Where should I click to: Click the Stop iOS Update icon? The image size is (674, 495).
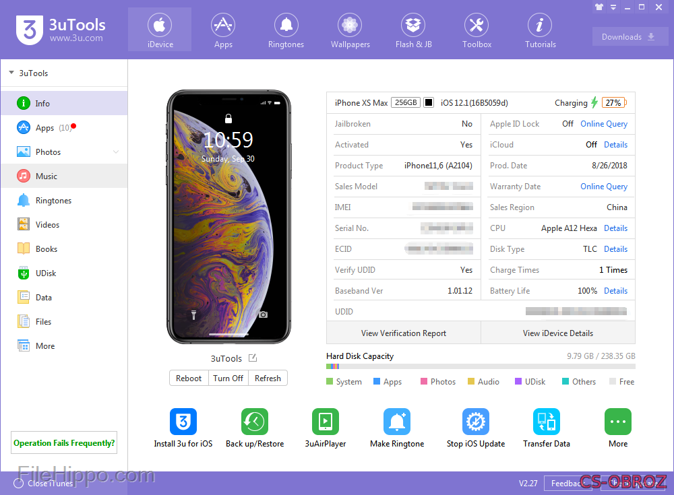(475, 422)
